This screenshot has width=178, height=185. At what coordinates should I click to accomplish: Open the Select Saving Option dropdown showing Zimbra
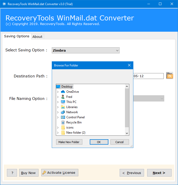pos(86,50)
